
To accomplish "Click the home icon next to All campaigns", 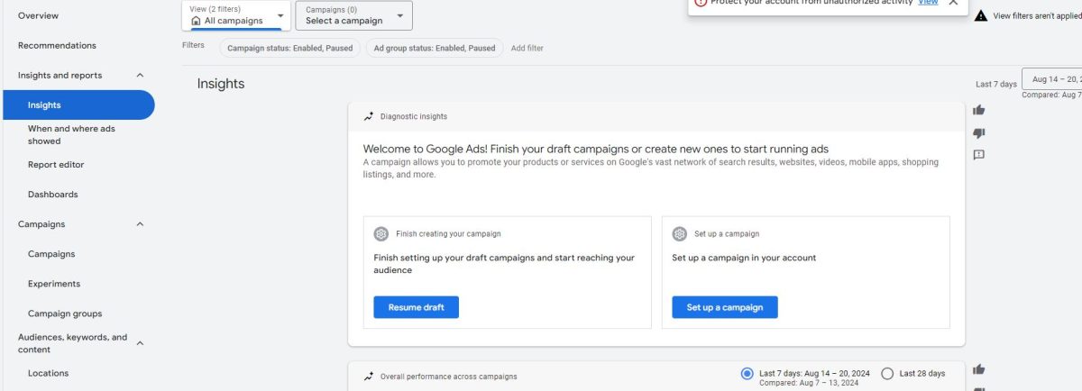I will click(196, 21).
